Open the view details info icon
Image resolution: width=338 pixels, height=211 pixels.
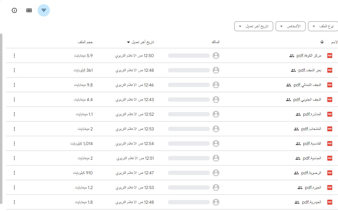[14, 10]
